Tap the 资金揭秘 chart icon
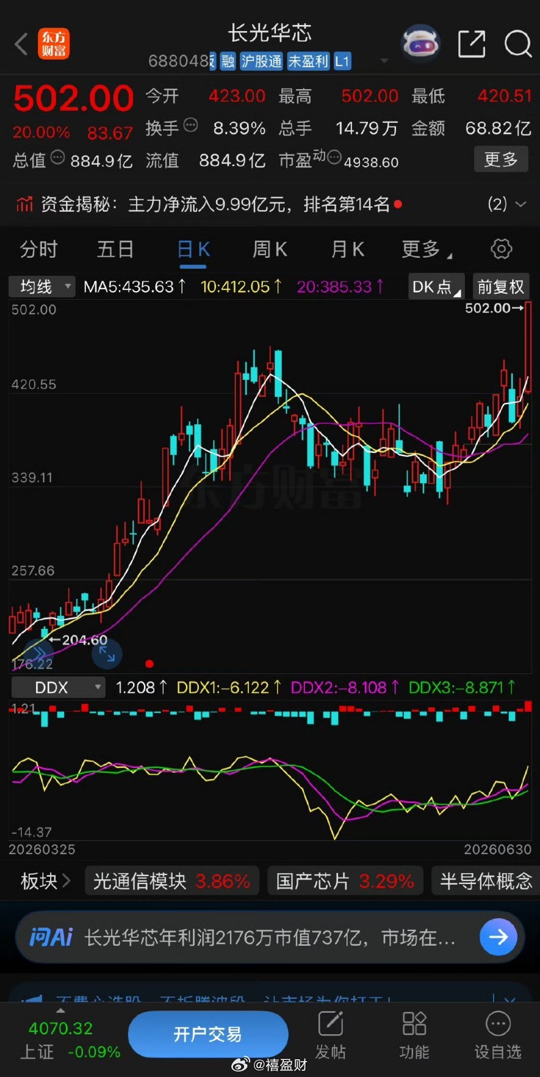The image size is (540, 1077). pos(24,204)
